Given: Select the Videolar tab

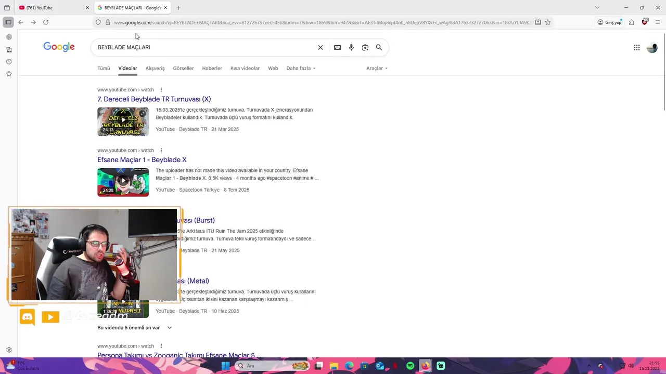Looking at the screenshot, I should pos(127,68).
